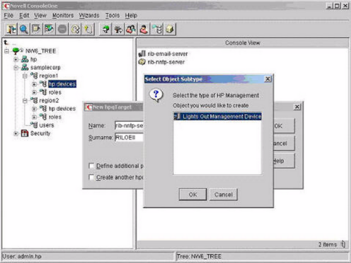Viewport: 351px width, 263px height.
Task: Collapse the region1 node
Action: pyautogui.click(x=25, y=76)
